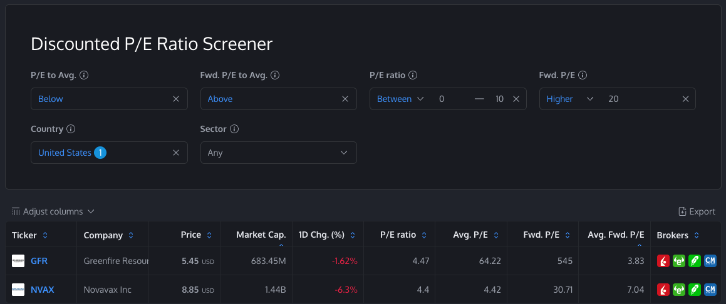Clear the United States country filter

tap(176, 153)
